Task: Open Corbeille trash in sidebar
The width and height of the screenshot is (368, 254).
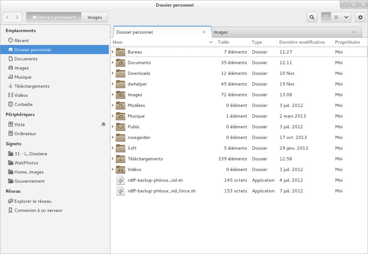Action: [23, 104]
